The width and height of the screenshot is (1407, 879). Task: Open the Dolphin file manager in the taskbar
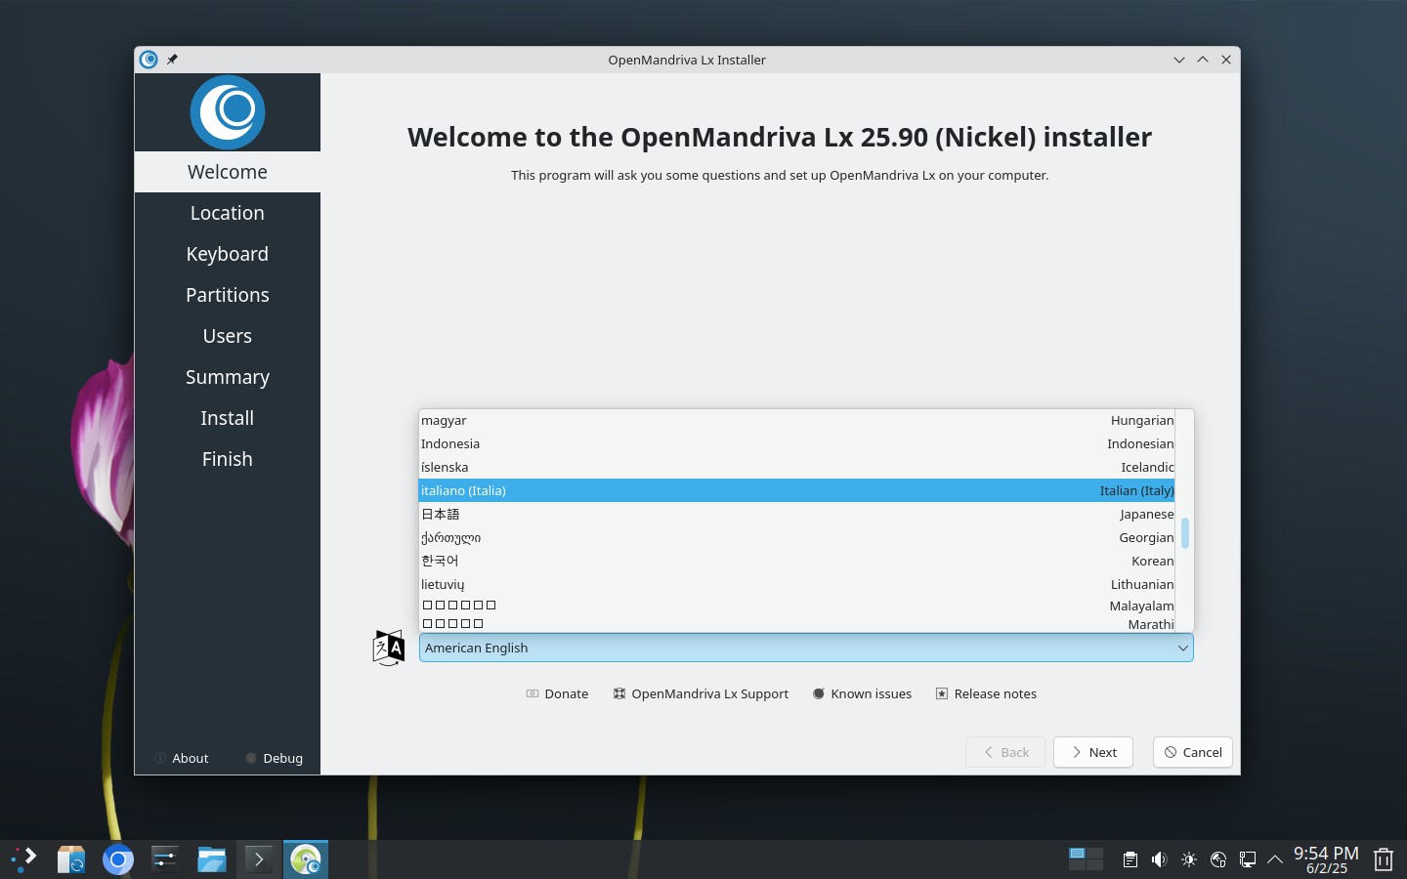tap(212, 859)
